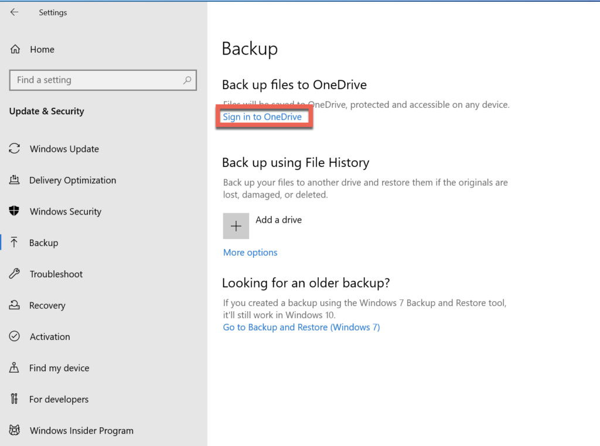
Task: Click the Back up files to OneDrive heading
Action: pos(294,84)
